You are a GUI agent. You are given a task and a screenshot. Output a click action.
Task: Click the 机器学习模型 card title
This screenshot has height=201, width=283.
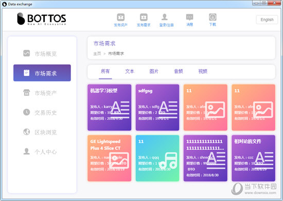pyautogui.click(x=104, y=91)
